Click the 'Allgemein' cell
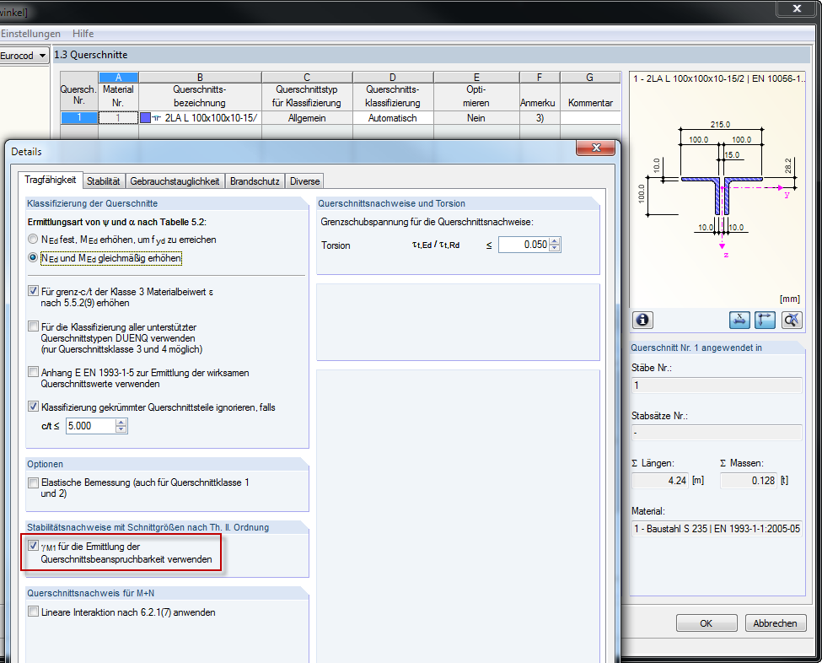Viewport: 822px width, 663px height. (x=307, y=118)
